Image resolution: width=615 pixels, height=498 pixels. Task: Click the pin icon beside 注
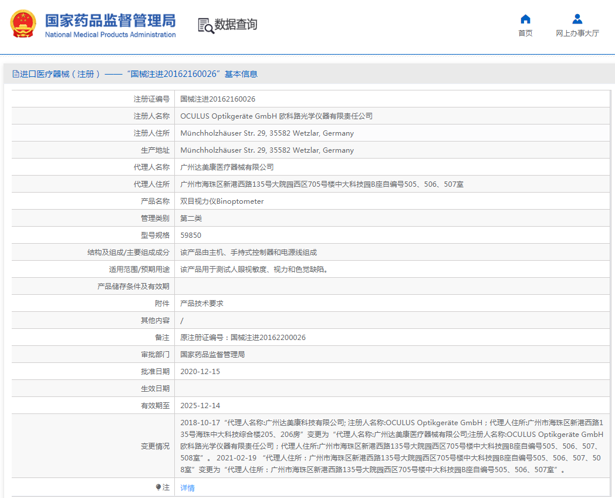pyautogui.click(x=158, y=487)
